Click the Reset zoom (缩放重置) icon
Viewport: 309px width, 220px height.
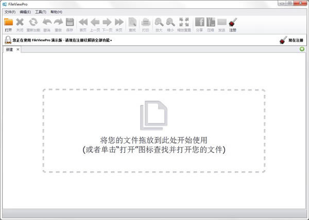point(184,22)
